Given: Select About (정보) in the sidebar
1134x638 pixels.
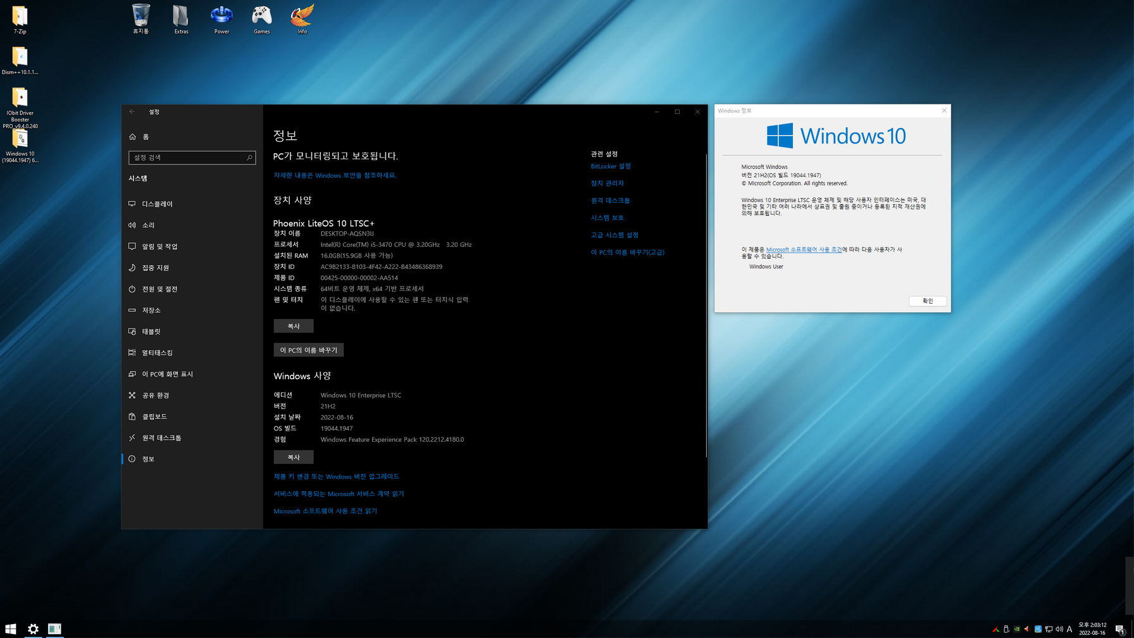Looking at the screenshot, I should pos(192,459).
